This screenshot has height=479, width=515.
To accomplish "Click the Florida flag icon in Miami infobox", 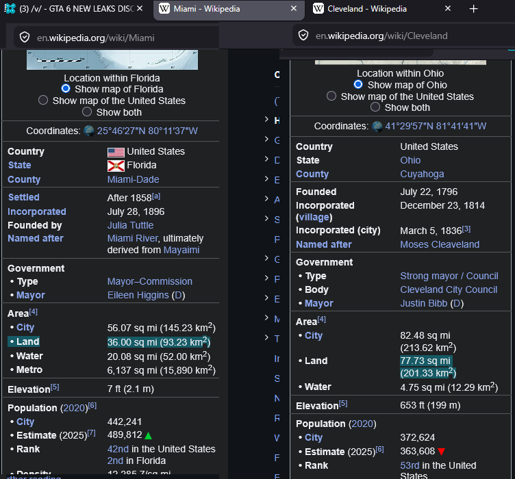I will [x=116, y=166].
